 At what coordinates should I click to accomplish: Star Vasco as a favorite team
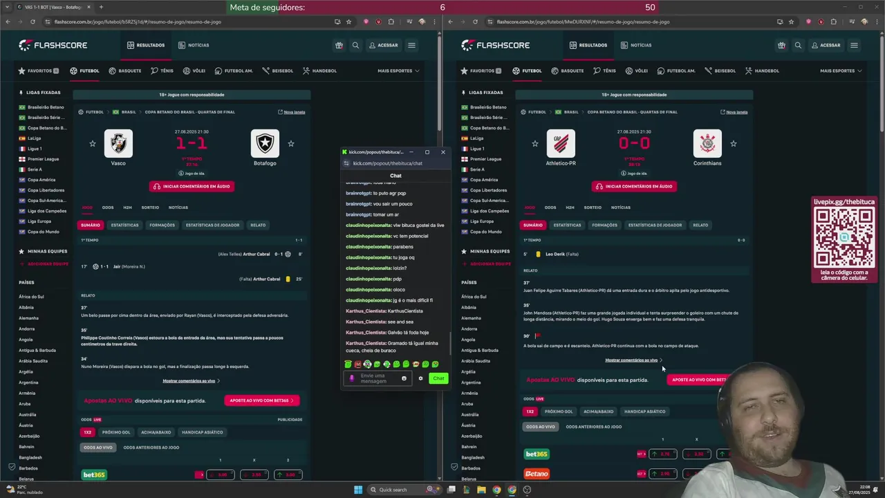(x=93, y=144)
